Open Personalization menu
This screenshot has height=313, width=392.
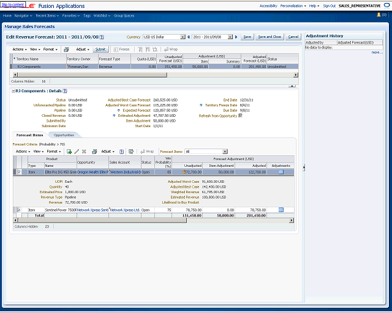293,6
